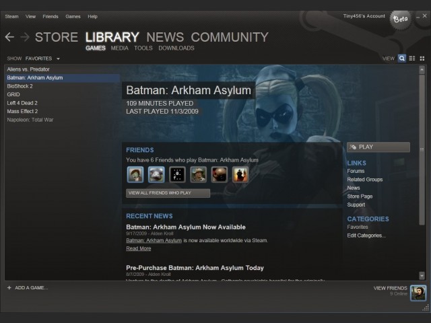Screen dimensions: 431x323
Task: Go back with the left arrow
Action: [9, 37]
